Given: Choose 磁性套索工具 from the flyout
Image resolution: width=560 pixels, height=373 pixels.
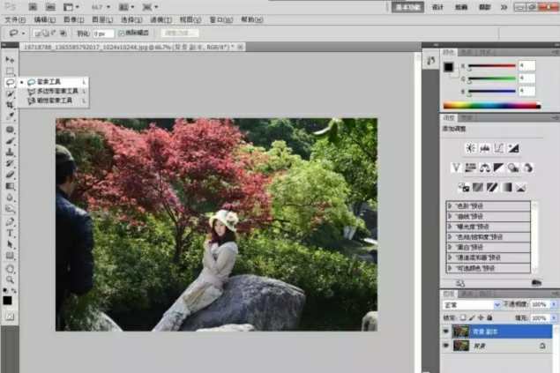Looking at the screenshot, I should click(x=54, y=101).
